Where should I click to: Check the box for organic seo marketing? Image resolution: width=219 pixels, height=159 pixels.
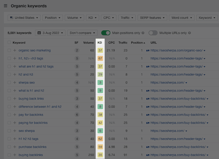coord(9,50)
